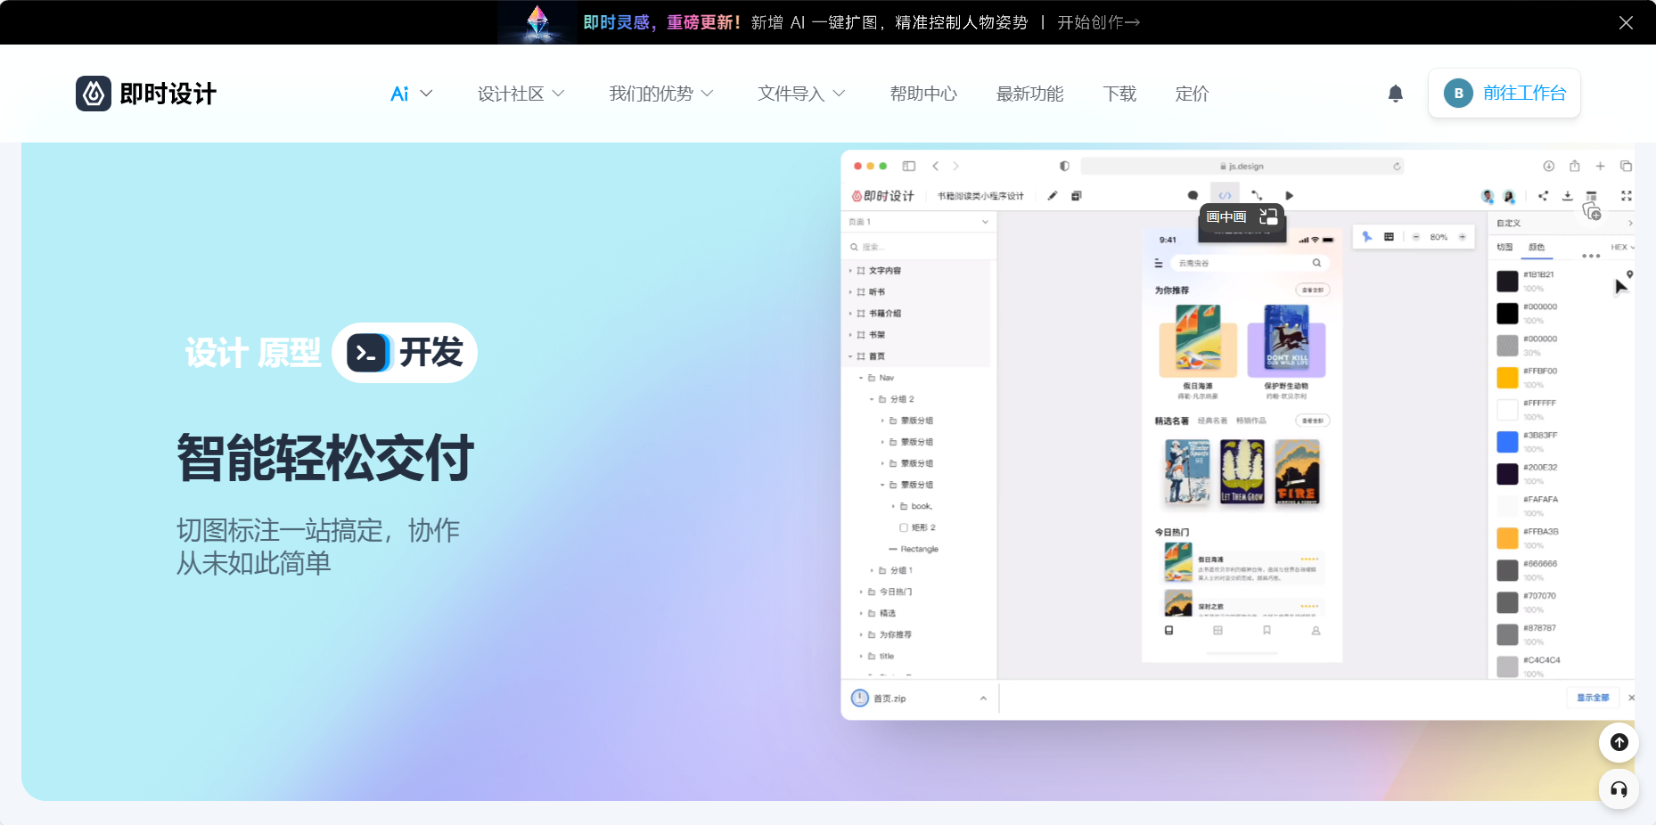
Task: Select the 原型 mode label
Action: coord(289,353)
